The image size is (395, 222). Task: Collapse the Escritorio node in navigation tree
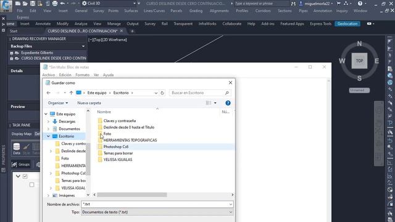(x=48, y=136)
